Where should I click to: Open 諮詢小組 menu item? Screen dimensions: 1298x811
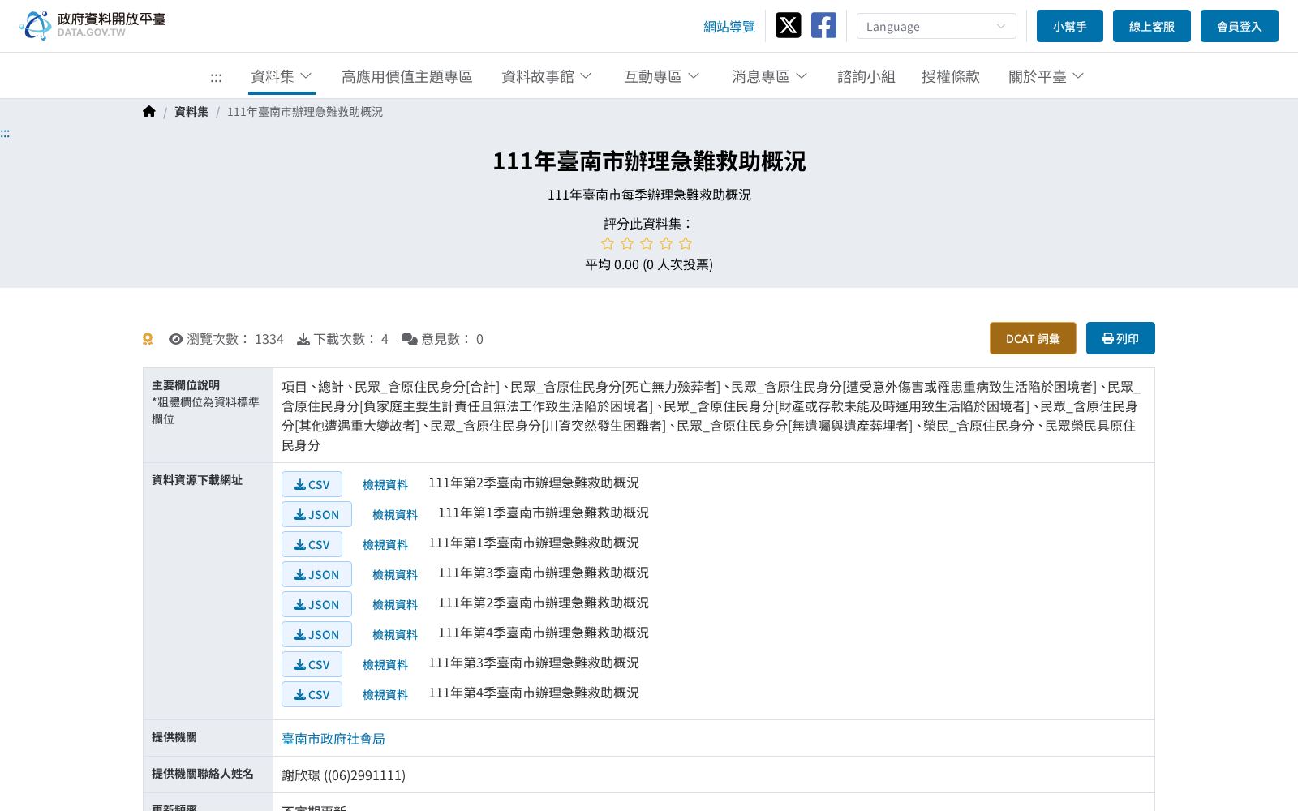[866, 76]
